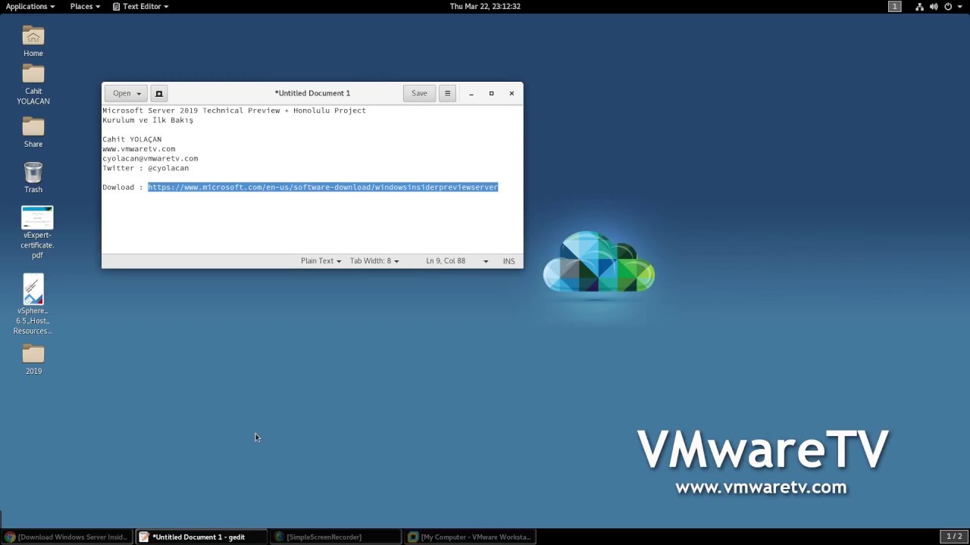
Task: Open the Ln 9, Col 88 position dropdown
Action: 457,261
